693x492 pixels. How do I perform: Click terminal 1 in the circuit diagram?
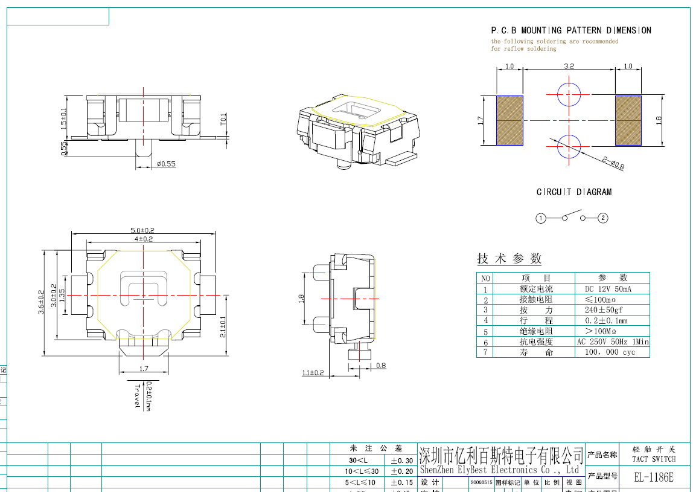click(541, 218)
